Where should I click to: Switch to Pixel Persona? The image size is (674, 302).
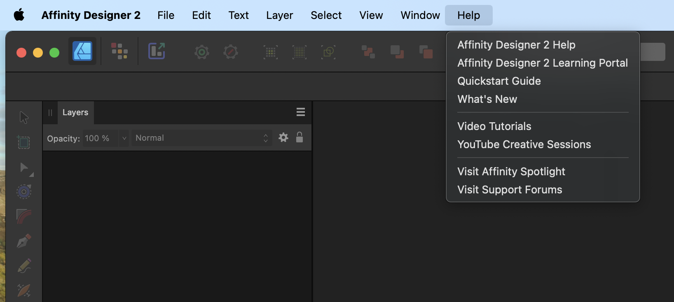(119, 51)
